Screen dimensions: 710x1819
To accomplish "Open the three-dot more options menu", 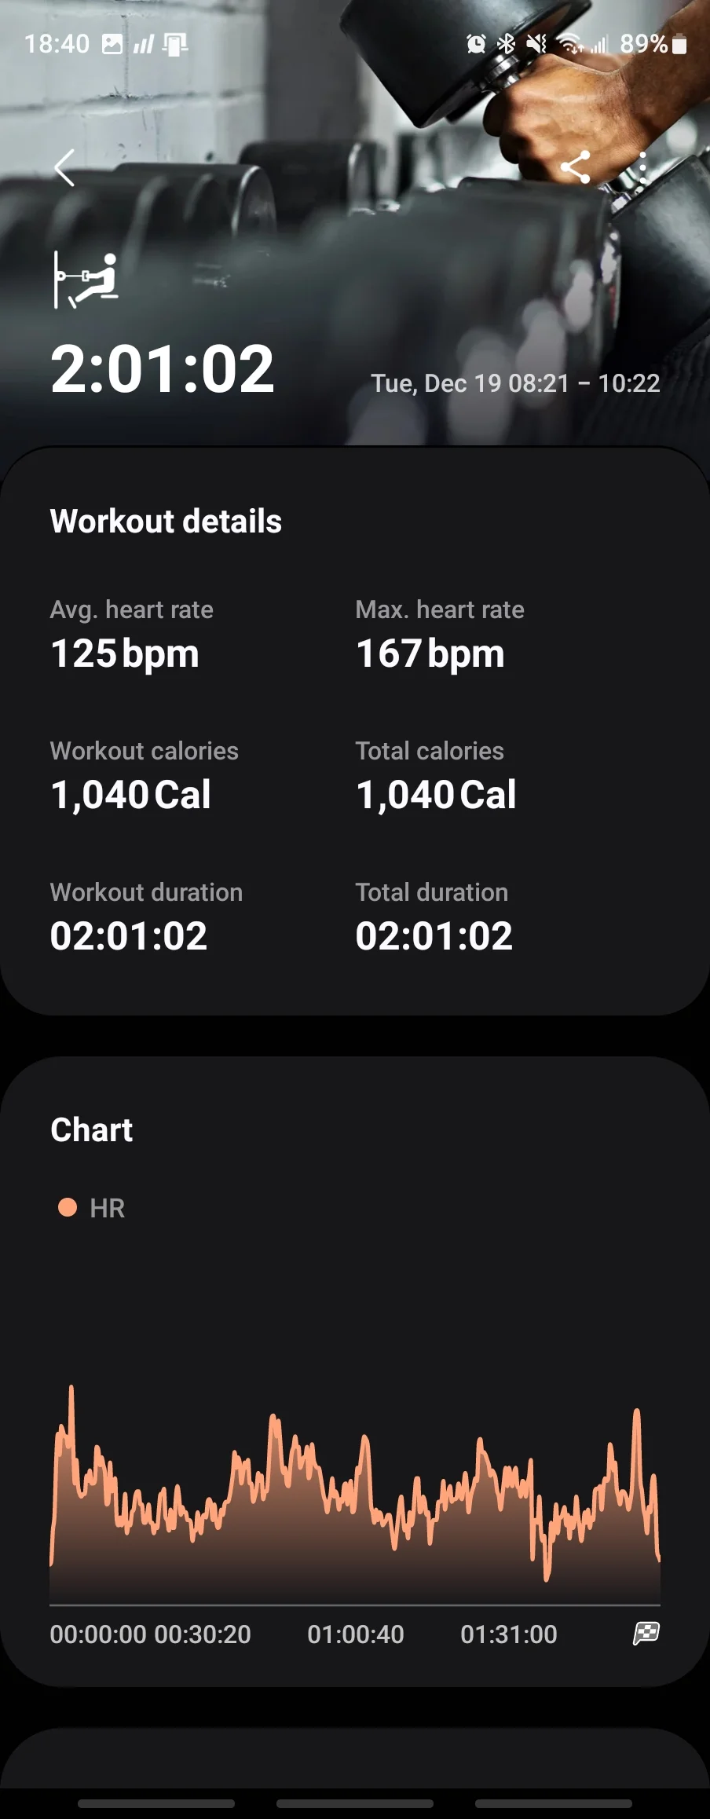I will (x=642, y=167).
